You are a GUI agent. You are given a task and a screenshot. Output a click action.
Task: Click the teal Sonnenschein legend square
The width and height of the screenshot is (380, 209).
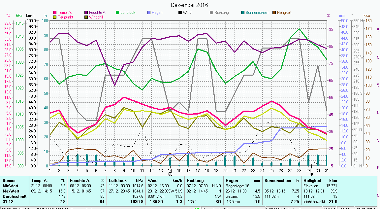(x=243, y=13)
